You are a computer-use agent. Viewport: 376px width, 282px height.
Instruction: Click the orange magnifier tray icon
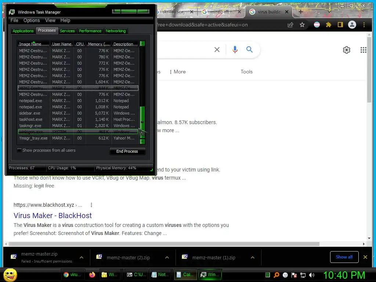pyautogui.click(x=276, y=275)
